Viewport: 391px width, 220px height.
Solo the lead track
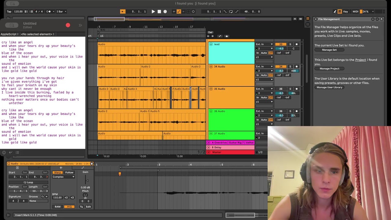click(290, 44)
